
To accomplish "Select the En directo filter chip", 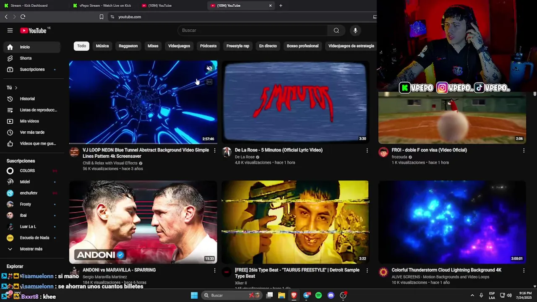I will 268,46.
